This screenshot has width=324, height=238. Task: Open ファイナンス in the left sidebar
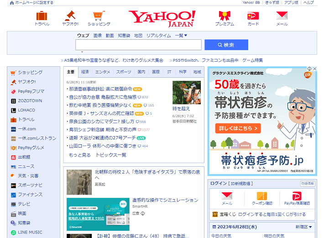(30, 195)
